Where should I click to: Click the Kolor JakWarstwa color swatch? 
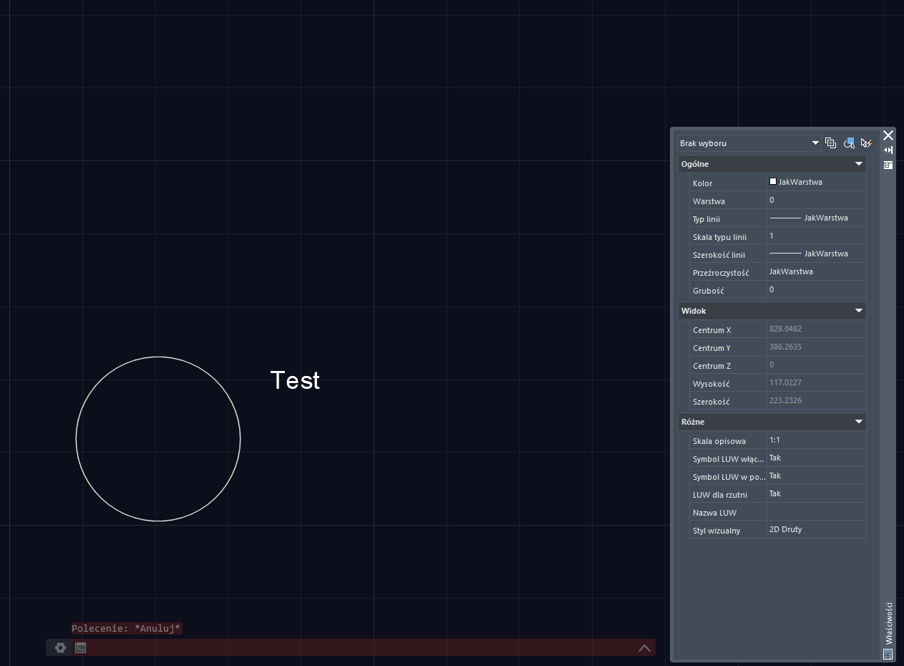pos(773,182)
